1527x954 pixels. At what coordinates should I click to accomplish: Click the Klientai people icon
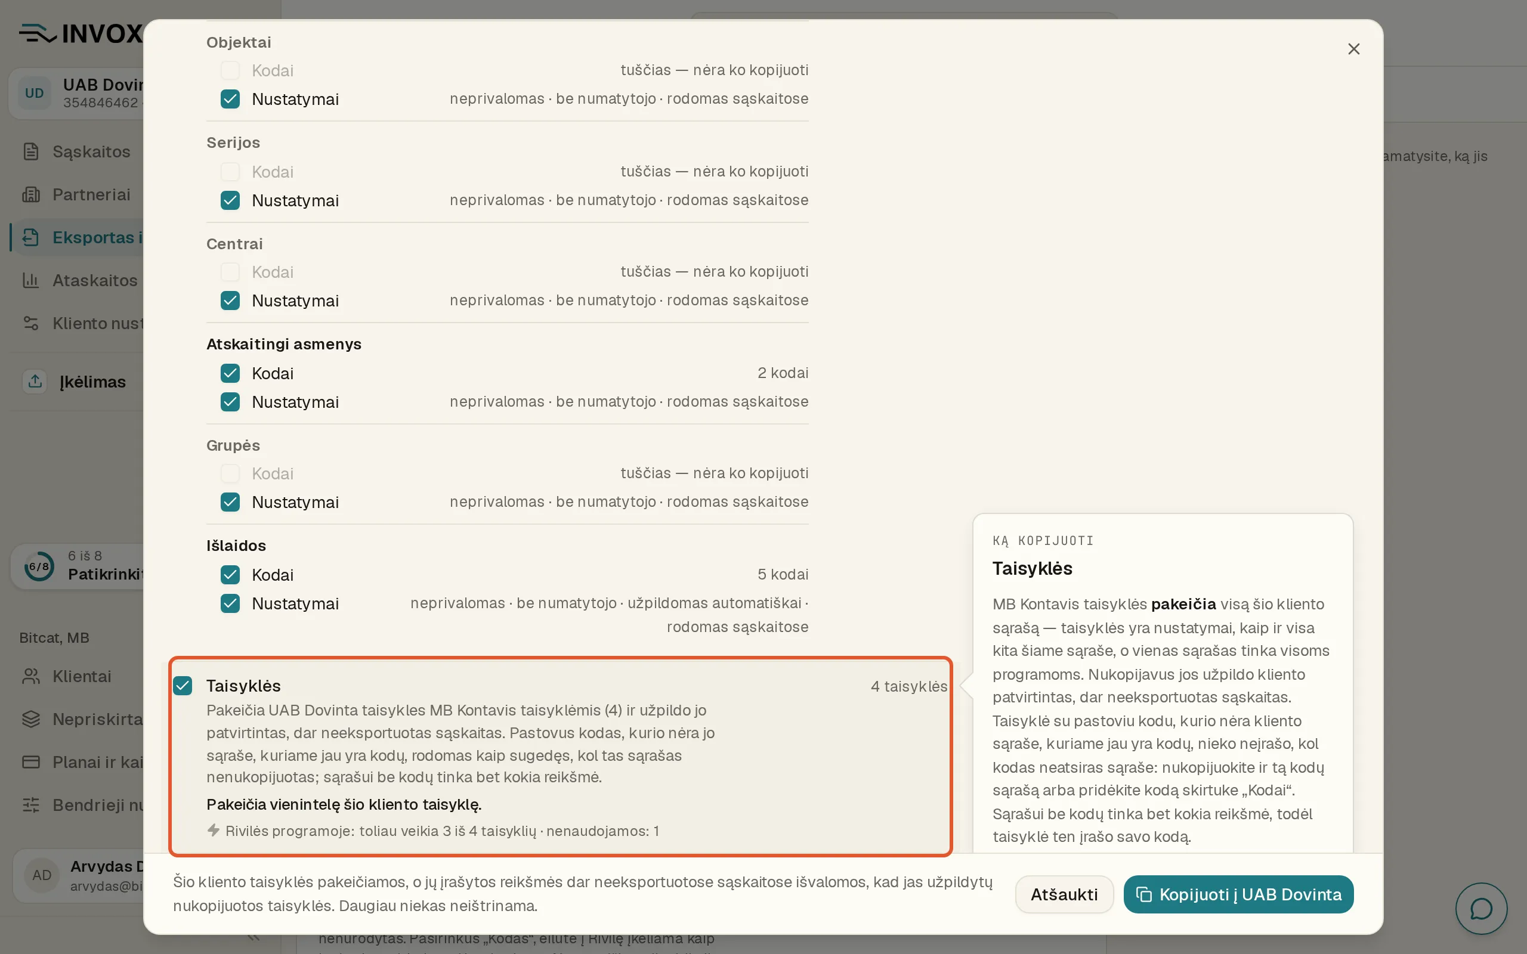(31, 676)
